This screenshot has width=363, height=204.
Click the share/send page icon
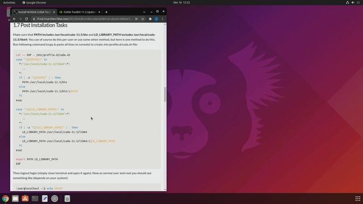click(x=137, y=19)
